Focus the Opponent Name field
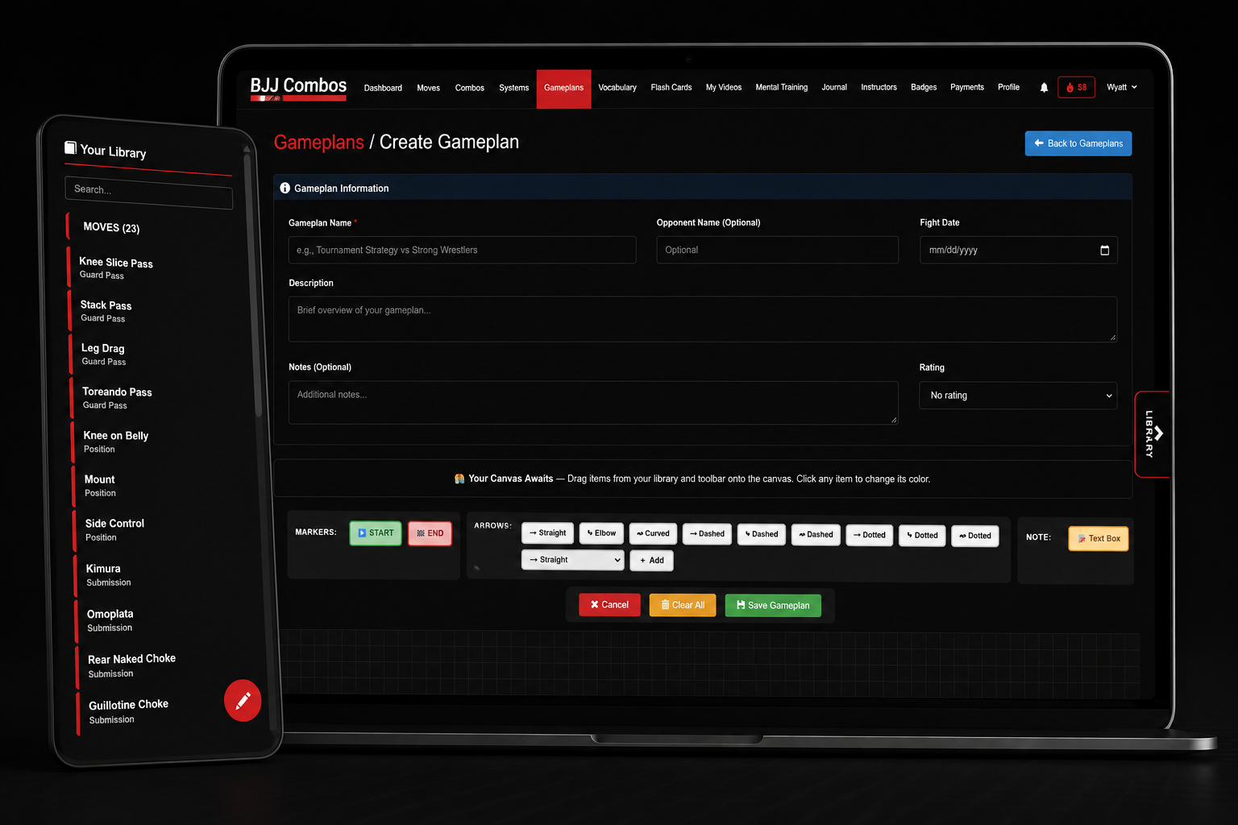This screenshot has width=1238, height=825. point(777,250)
